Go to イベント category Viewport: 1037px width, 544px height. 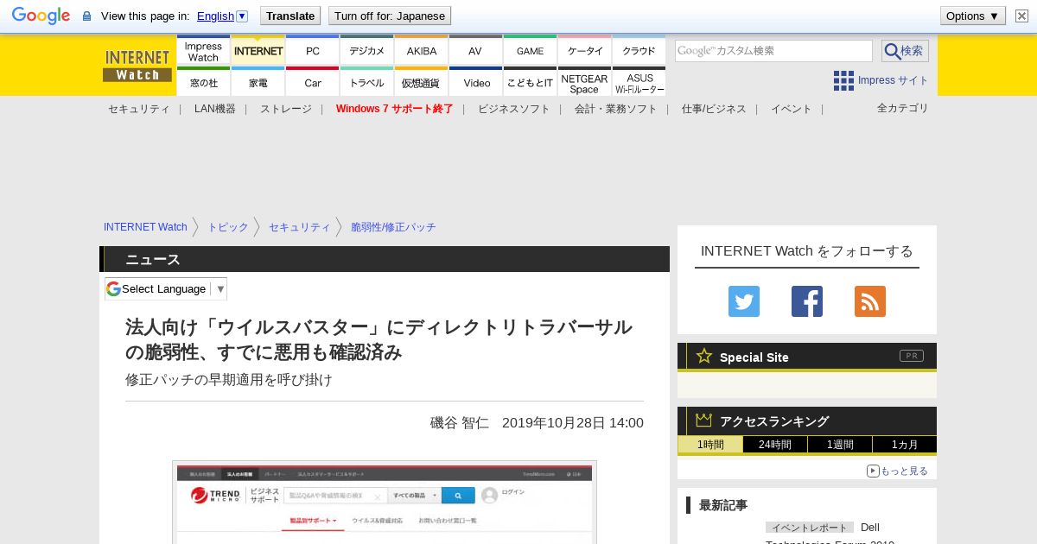point(792,109)
